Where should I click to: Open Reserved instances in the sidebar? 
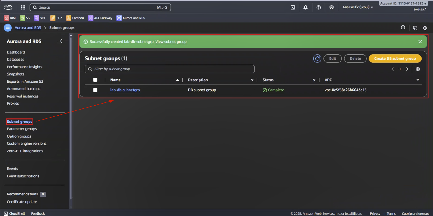coord(23,96)
